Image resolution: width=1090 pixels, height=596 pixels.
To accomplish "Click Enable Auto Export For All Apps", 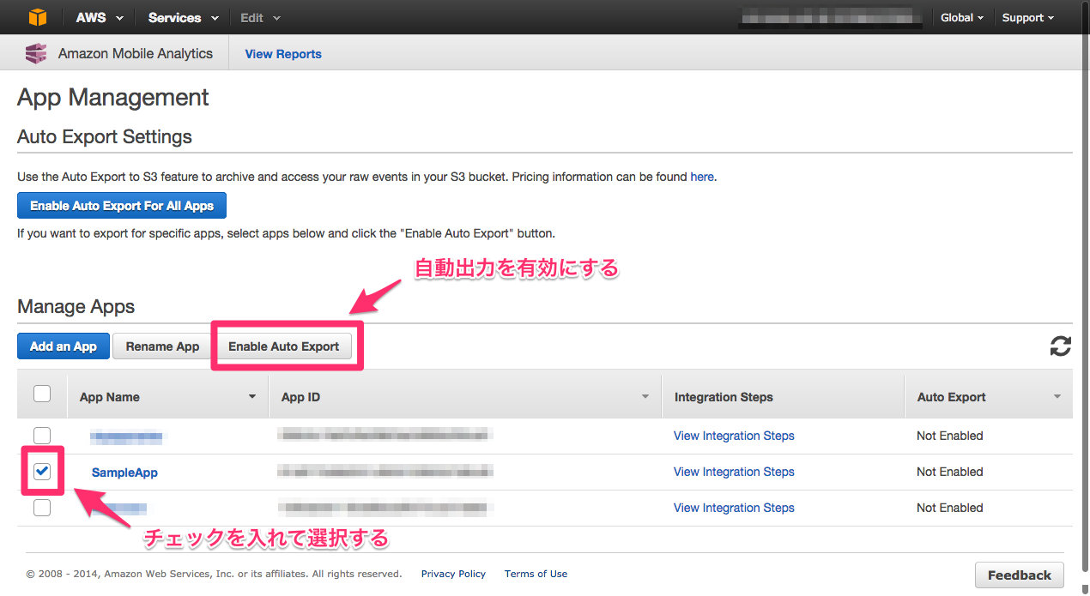I will [x=121, y=205].
